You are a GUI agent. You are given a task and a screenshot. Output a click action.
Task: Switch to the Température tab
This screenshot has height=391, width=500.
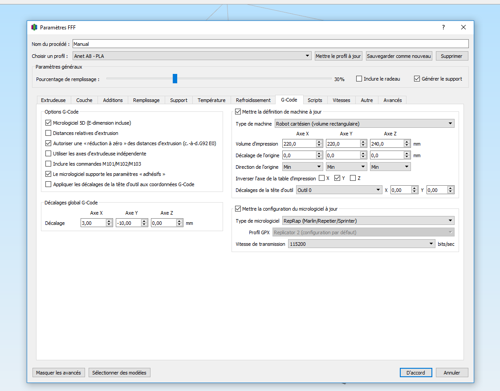tap(211, 100)
